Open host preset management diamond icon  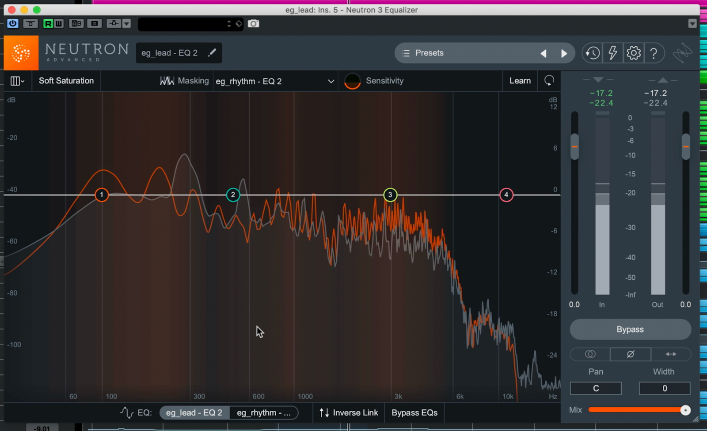coord(239,24)
